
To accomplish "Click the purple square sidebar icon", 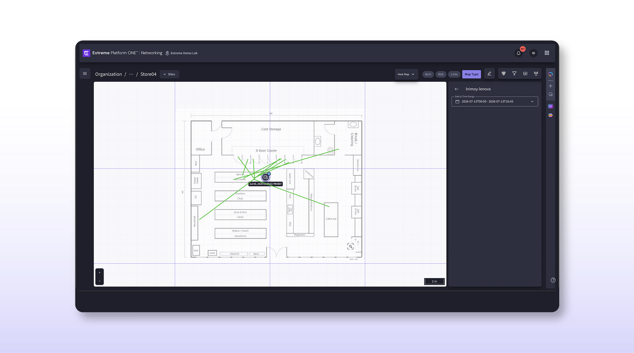I will 551,106.
